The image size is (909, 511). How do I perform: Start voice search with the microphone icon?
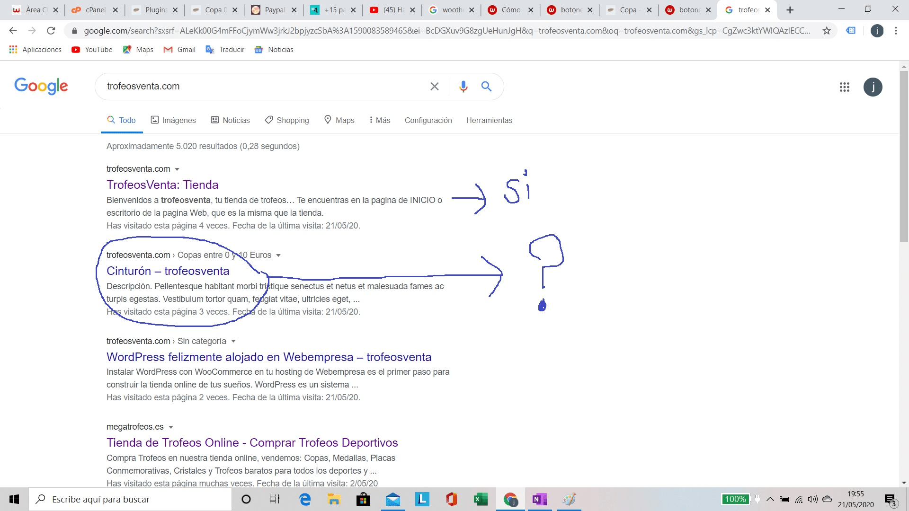pyautogui.click(x=463, y=86)
